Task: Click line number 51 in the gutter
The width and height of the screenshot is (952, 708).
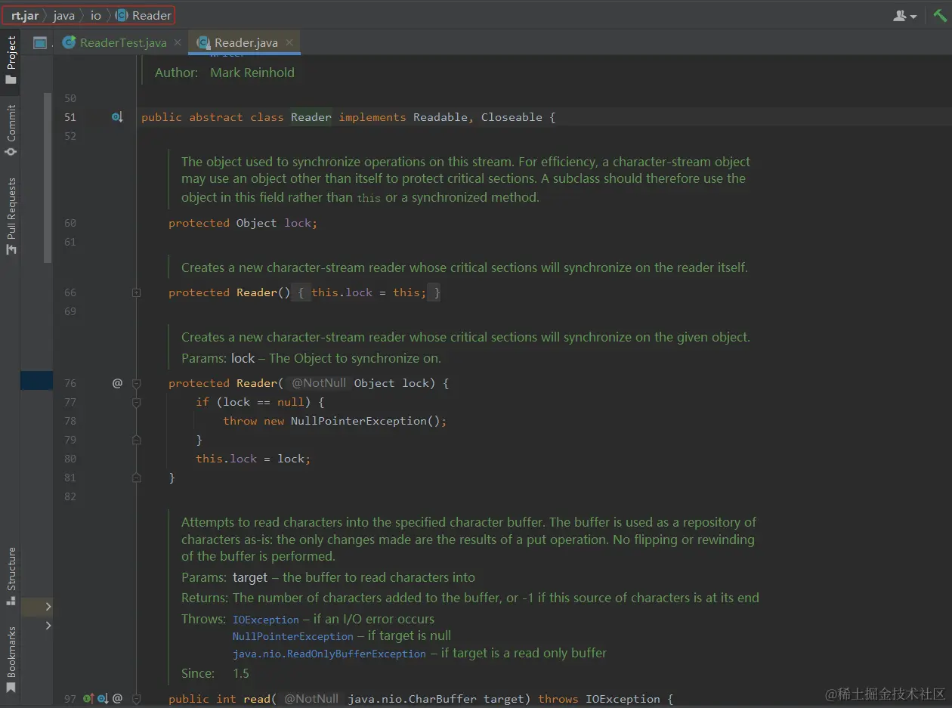Action: point(70,117)
